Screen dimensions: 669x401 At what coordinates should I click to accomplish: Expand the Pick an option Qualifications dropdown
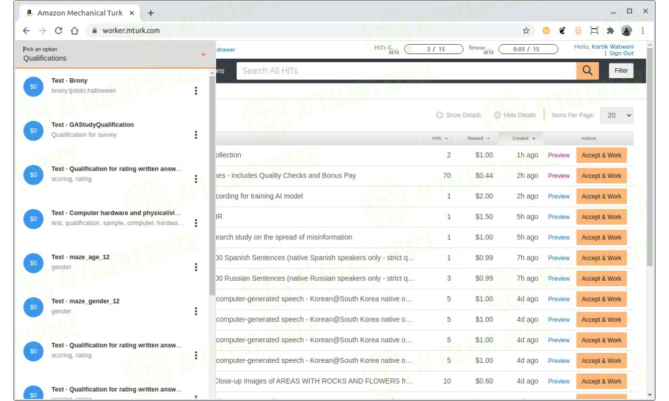[115, 54]
